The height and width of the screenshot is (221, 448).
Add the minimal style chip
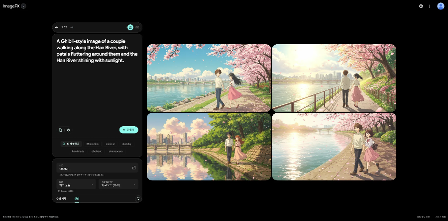pos(111,144)
